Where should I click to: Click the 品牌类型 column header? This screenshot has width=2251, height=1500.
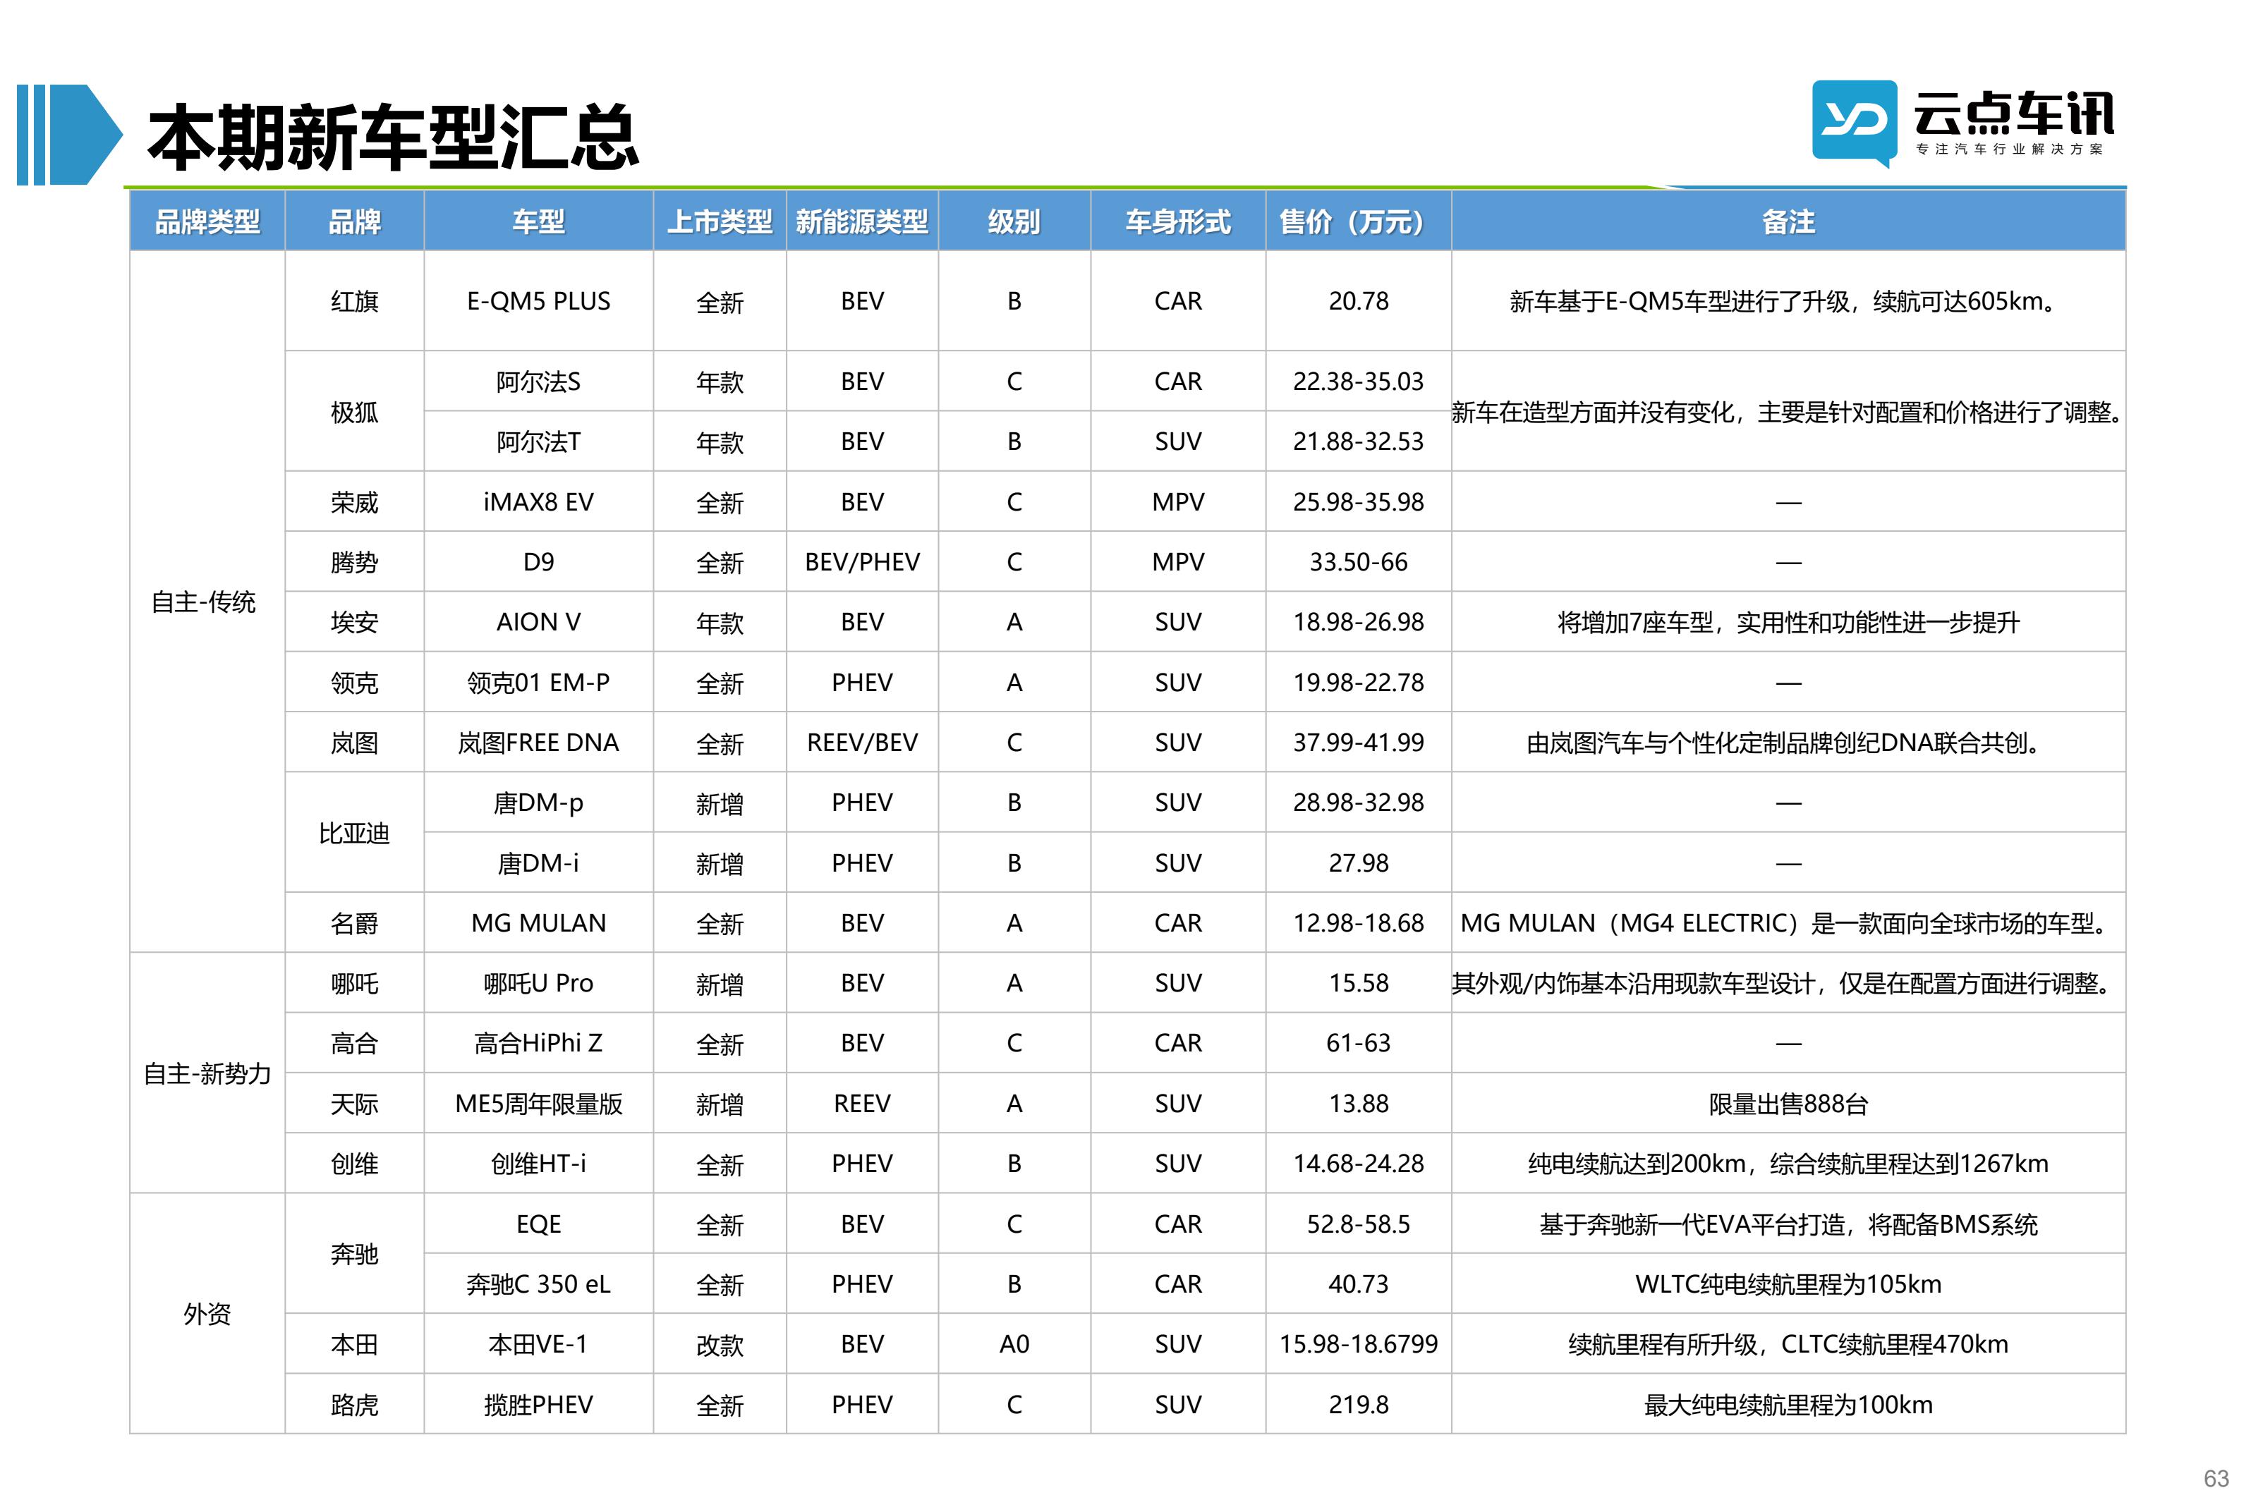207,221
